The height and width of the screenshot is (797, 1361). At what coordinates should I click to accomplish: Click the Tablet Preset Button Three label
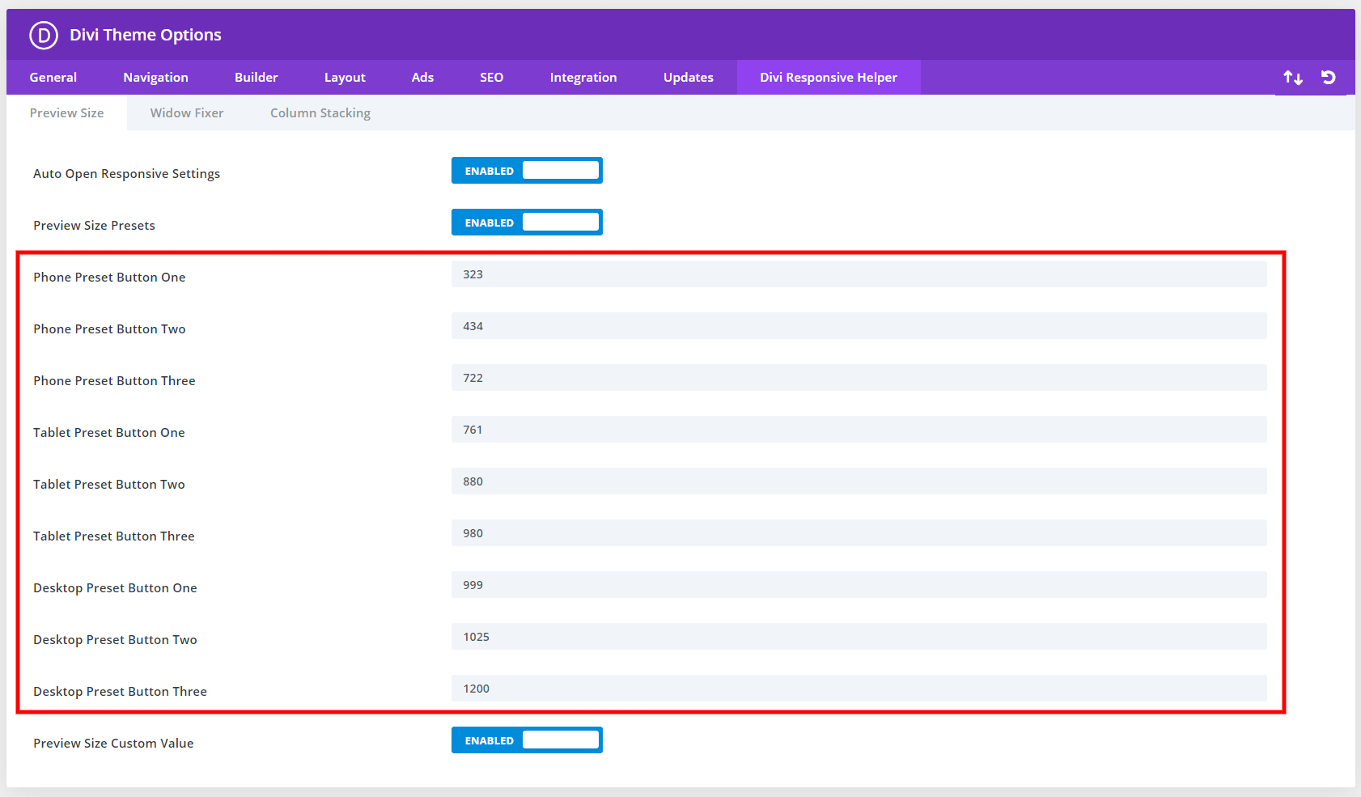pyautogui.click(x=114, y=536)
